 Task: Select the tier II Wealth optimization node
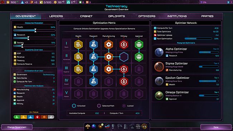78,57
